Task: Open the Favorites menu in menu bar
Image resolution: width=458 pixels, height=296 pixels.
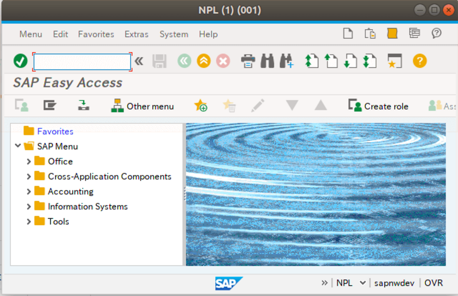Action: coord(96,34)
